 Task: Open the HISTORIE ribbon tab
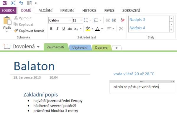(89, 11)
